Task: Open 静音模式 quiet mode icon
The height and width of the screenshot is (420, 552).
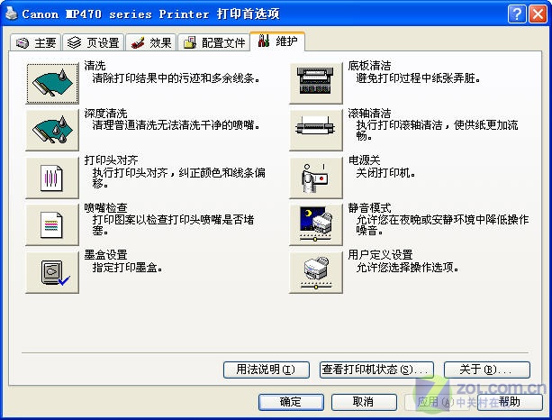Action: click(x=316, y=224)
